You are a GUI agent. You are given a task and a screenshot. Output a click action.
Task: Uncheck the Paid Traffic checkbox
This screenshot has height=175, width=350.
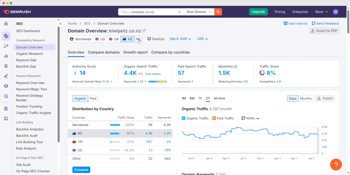click(x=214, y=118)
